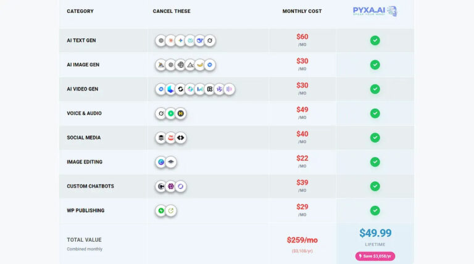Click the green checkmark for Voice & Audio

(375, 113)
